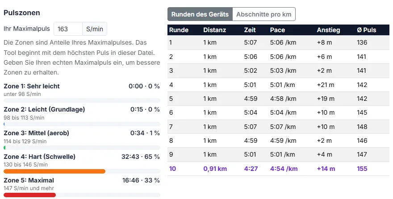Click the Zone 4 orange progress bar
This screenshot has height=199, width=393.
tap(54, 171)
